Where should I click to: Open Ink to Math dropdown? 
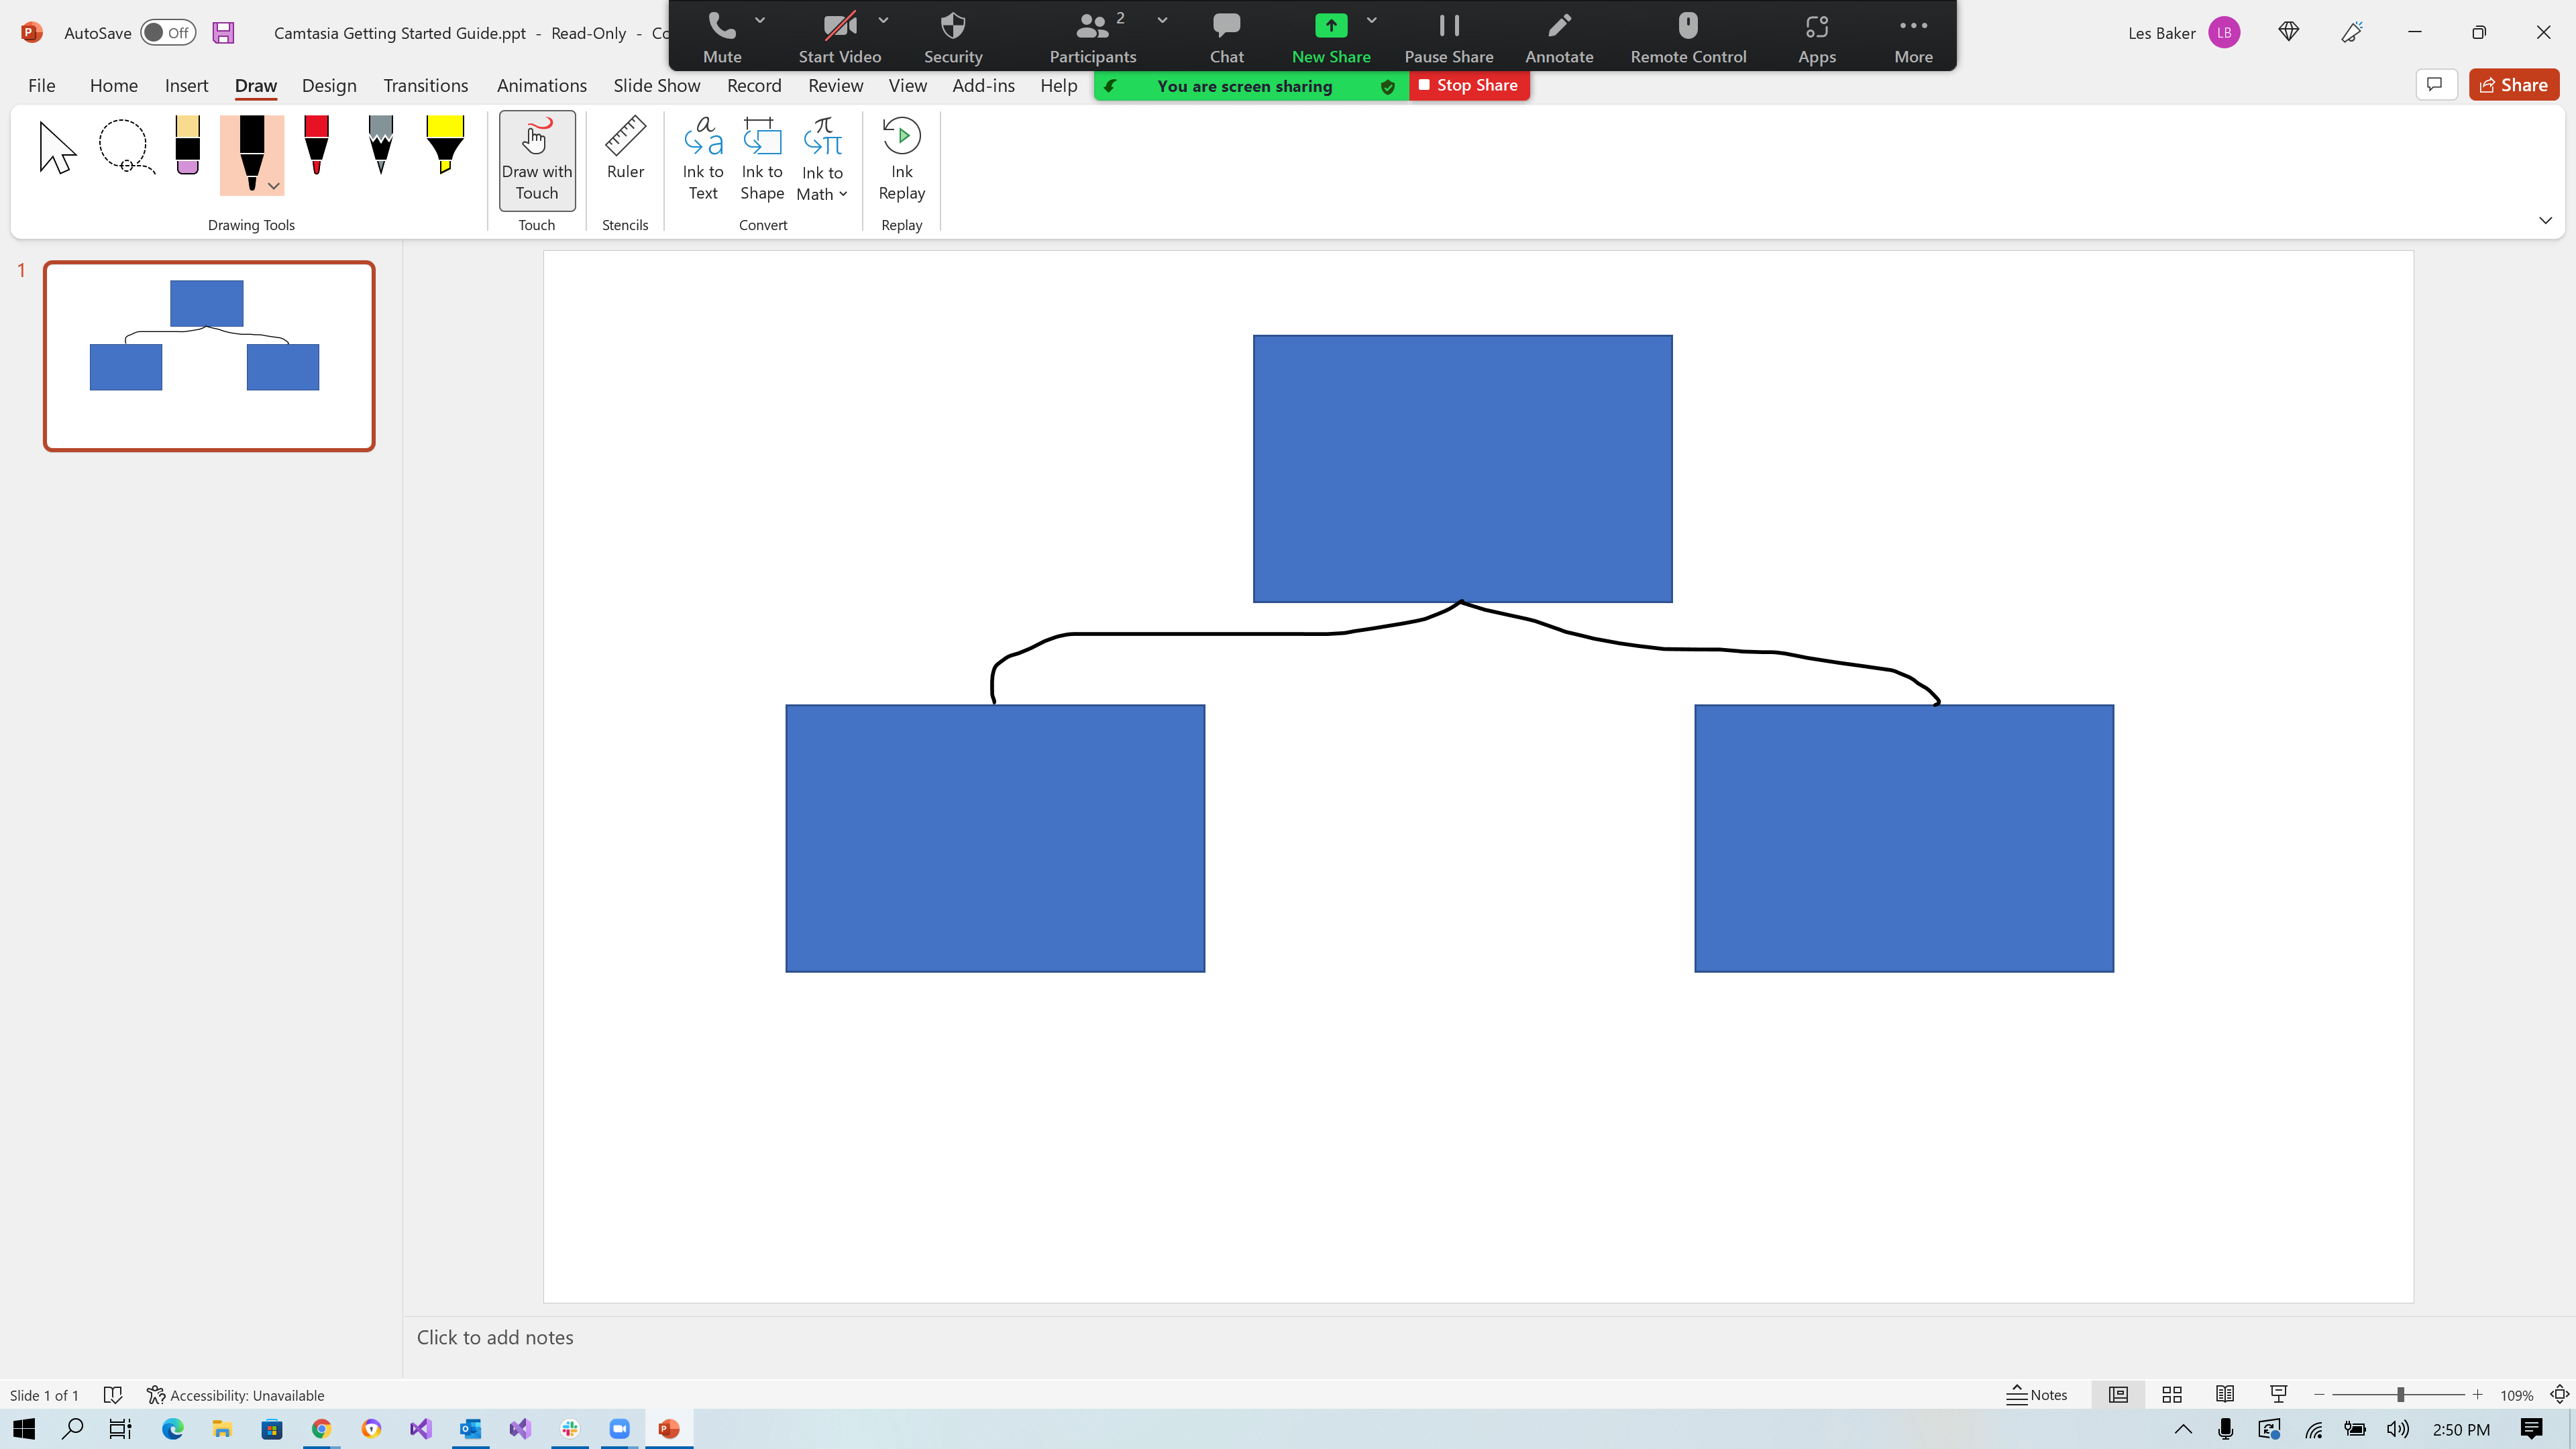[x=843, y=194]
